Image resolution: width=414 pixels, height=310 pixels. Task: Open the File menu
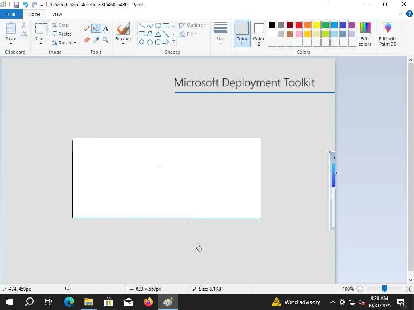click(11, 14)
